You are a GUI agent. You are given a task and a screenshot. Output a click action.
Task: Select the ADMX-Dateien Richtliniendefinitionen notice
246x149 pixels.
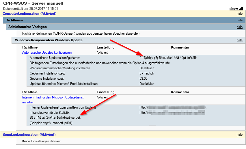pos(81,33)
